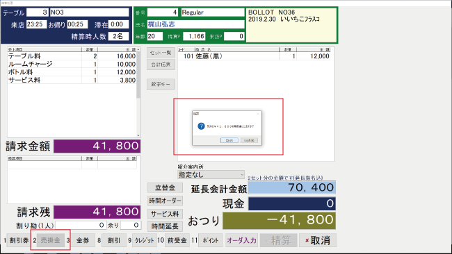Click the 氏名 field 梶山弘志
Viewport: 452px width, 254px height.
[195, 24]
